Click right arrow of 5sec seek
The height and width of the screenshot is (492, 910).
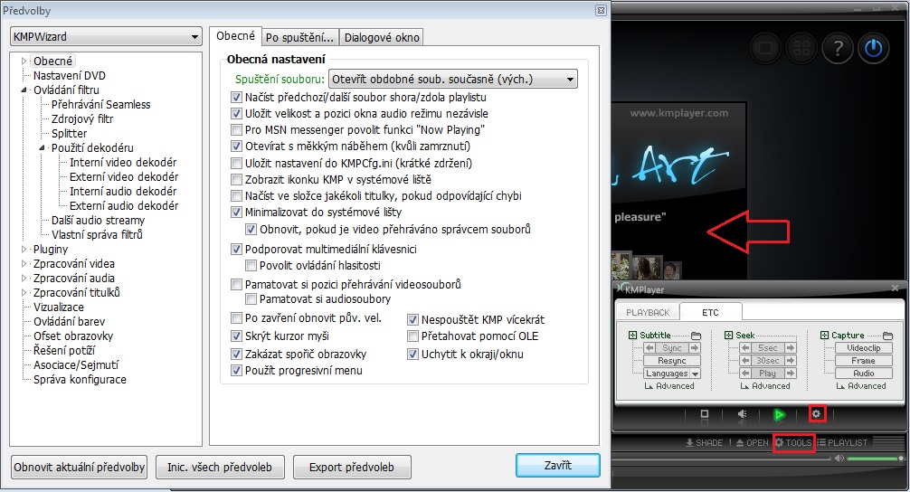[790, 348]
